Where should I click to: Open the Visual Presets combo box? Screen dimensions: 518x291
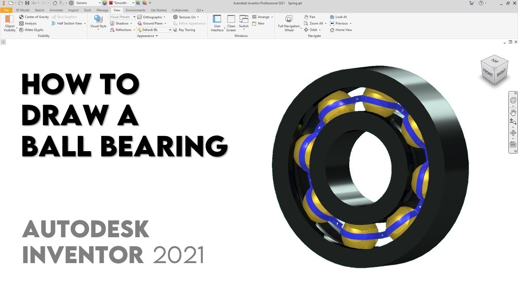pyautogui.click(x=123, y=17)
